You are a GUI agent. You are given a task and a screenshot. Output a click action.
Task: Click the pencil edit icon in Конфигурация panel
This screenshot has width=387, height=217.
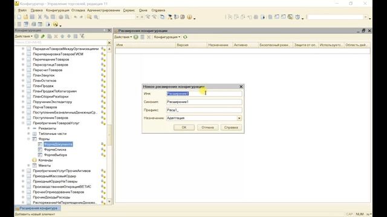point(43,36)
